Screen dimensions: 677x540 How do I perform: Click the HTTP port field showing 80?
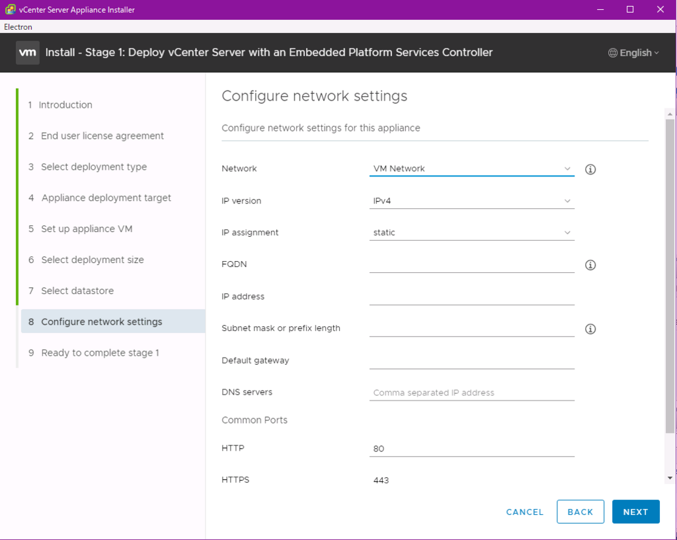[471, 449]
